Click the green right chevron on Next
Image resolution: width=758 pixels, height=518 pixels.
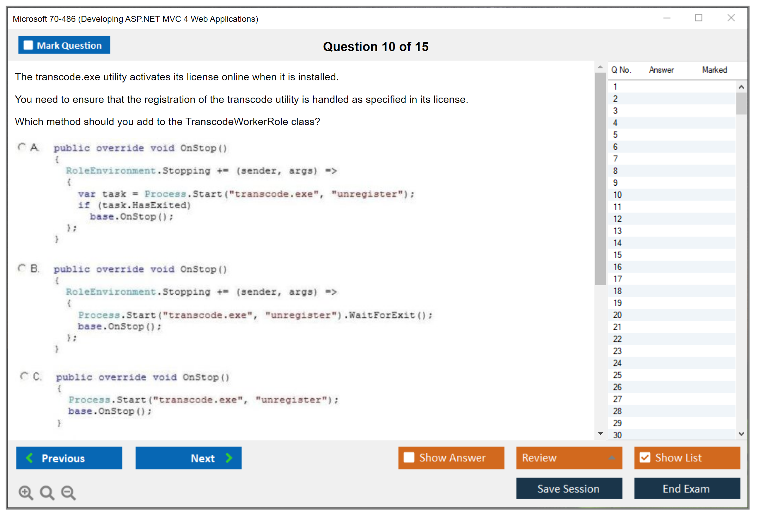(x=229, y=458)
